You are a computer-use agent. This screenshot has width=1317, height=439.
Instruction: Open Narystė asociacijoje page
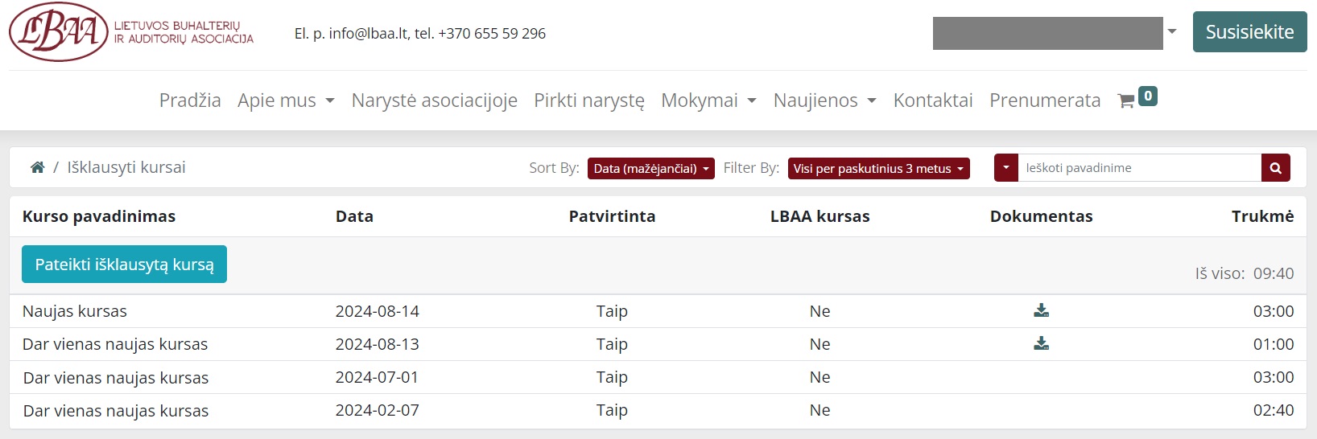434,101
